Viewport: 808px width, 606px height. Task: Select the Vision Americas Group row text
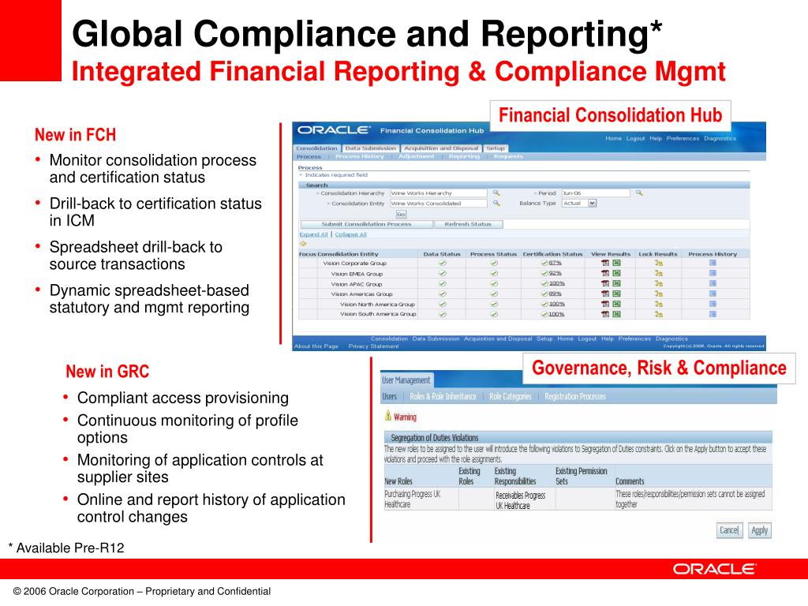(361, 294)
